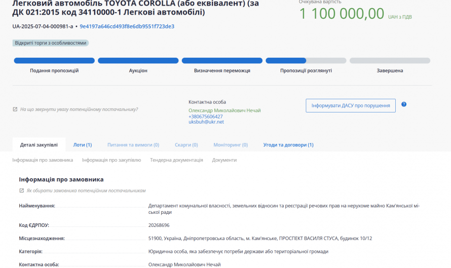Click contact person value in customer info table
The image size is (451, 268).
(x=184, y=264)
